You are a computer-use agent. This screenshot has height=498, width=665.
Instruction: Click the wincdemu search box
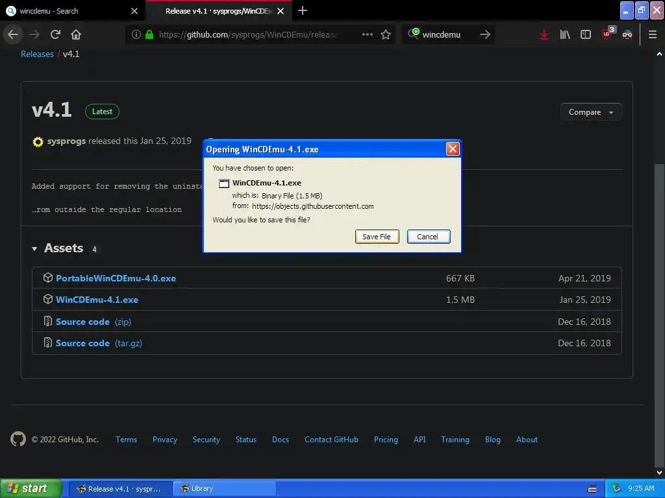click(449, 35)
